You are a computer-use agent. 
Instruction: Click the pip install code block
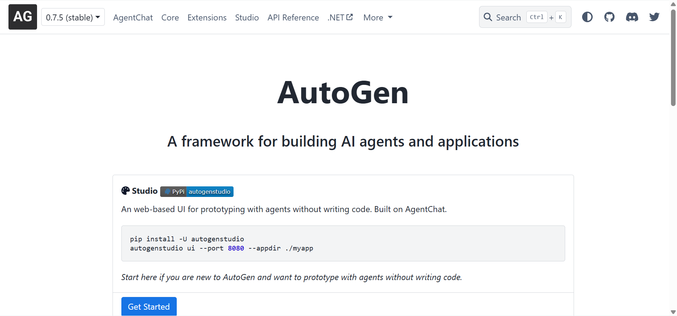coord(343,243)
